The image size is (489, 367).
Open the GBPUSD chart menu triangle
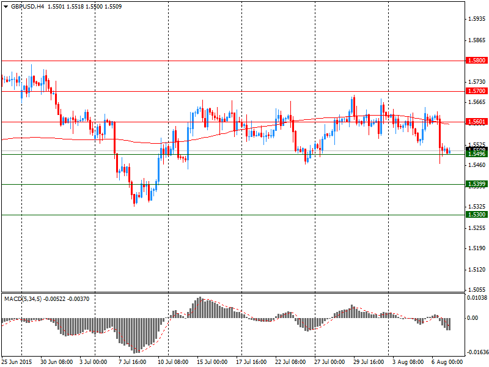click(x=6, y=7)
